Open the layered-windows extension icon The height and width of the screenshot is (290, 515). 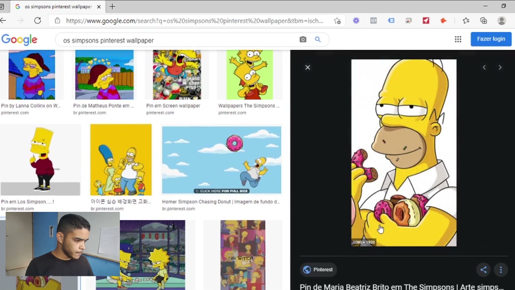point(408,21)
